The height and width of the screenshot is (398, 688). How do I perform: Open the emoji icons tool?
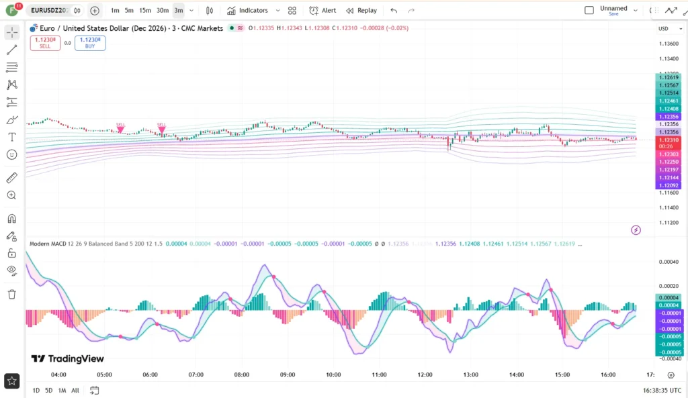(12, 155)
